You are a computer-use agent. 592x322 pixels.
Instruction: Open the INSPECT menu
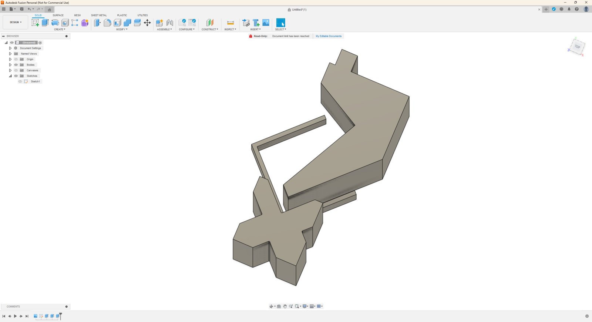point(230,29)
